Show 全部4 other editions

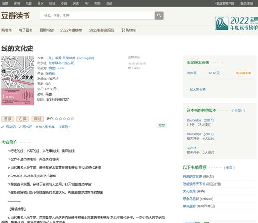pos(239,110)
